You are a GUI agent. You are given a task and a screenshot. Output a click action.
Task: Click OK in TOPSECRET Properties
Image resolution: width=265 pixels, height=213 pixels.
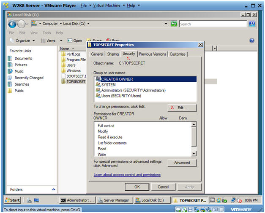click(137, 187)
